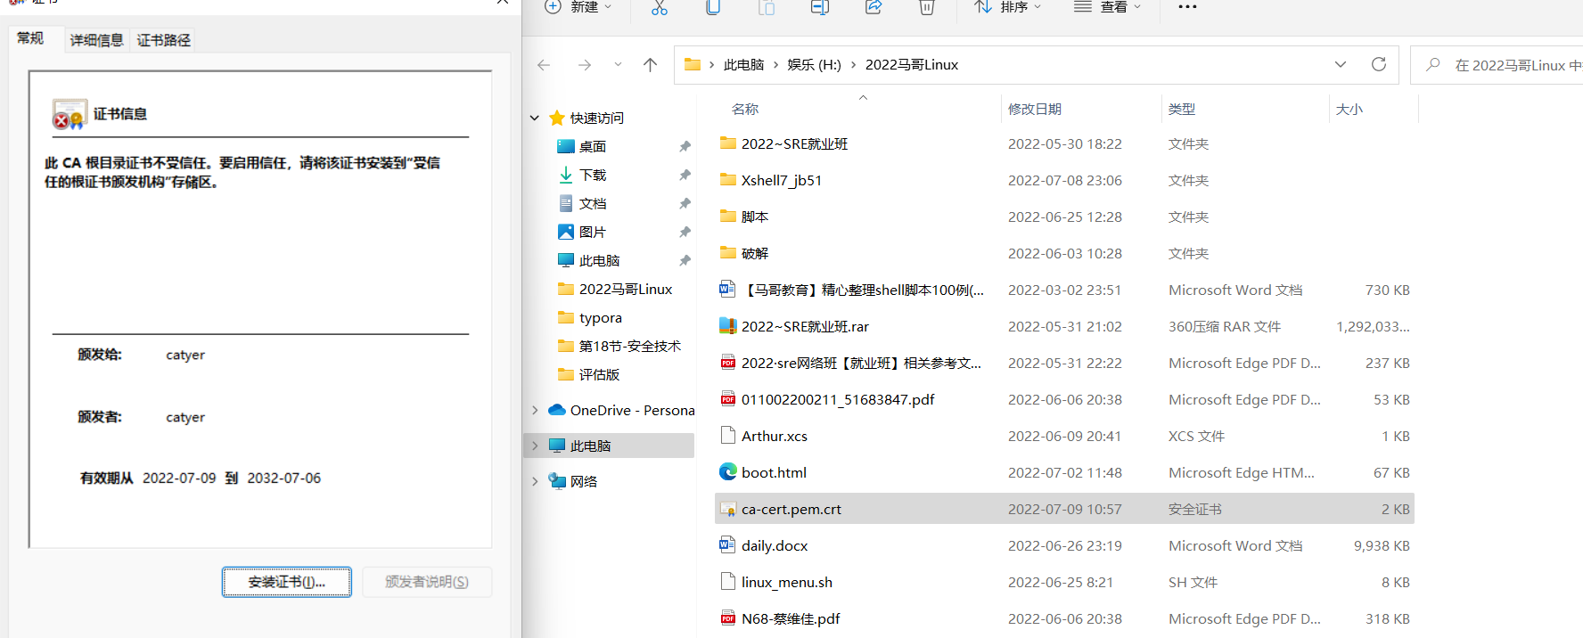
Task: Open the 新建 dropdown in toolbar
Action: tap(578, 7)
